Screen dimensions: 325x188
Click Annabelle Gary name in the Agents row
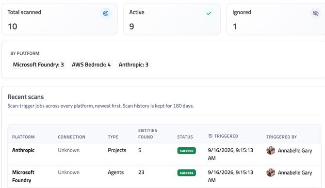(x=295, y=172)
